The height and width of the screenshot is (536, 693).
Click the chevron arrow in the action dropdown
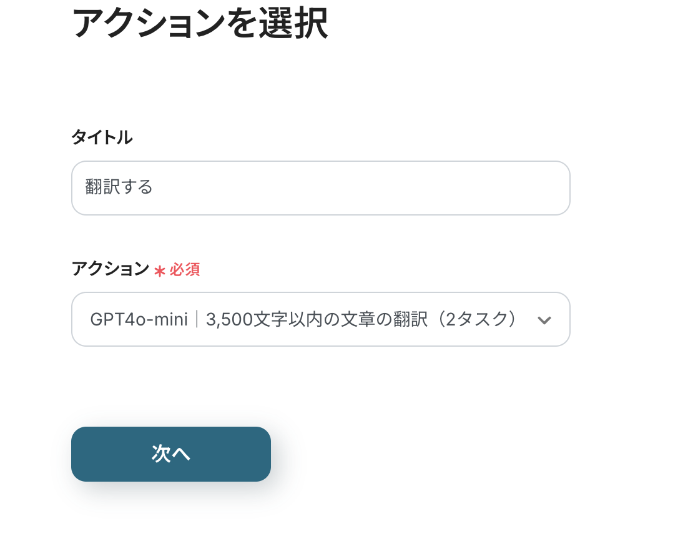pyautogui.click(x=544, y=320)
